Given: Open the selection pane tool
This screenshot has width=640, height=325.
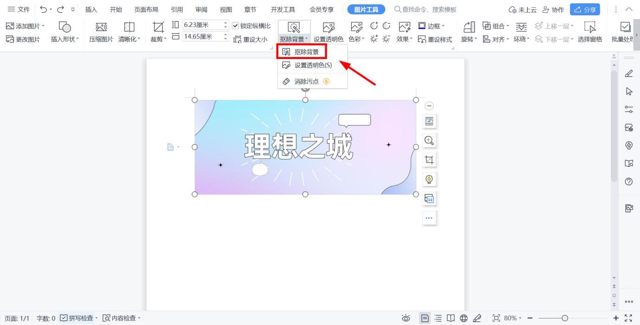Looking at the screenshot, I should [590, 29].
